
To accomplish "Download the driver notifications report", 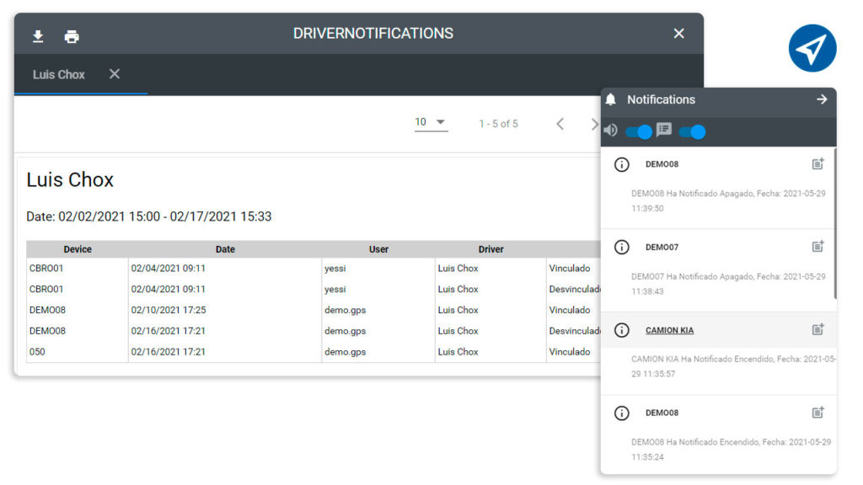I will click(x=38, y=36).
